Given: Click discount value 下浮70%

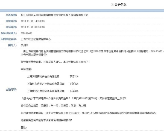Looking at the screenshot, I should coord(74,76).
